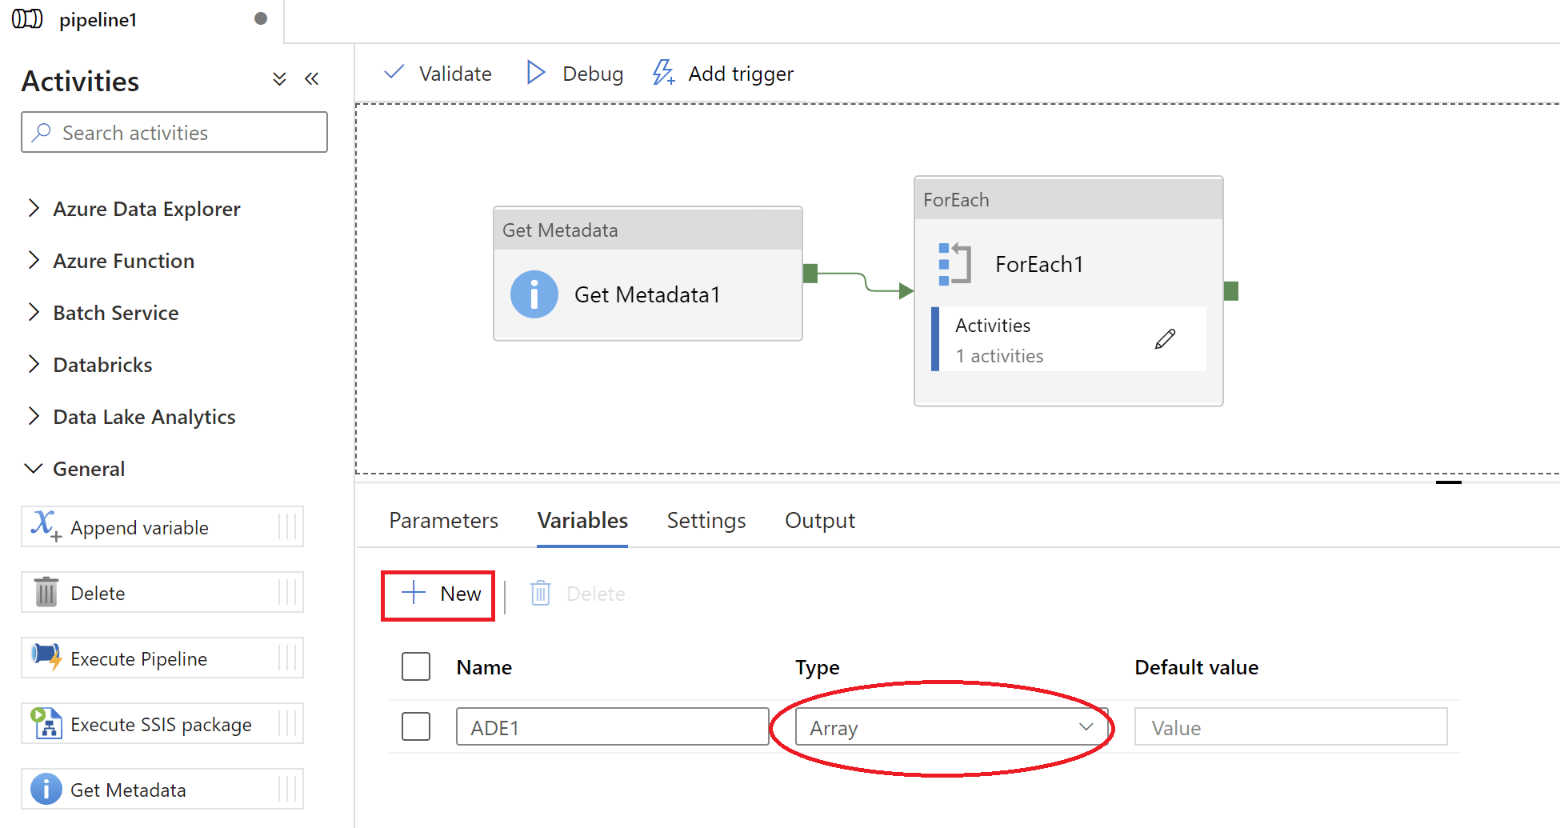Click the info icon on Get Metadata1 node
The height and width of the screenshot is (828, 1560).
coord(534,294)
